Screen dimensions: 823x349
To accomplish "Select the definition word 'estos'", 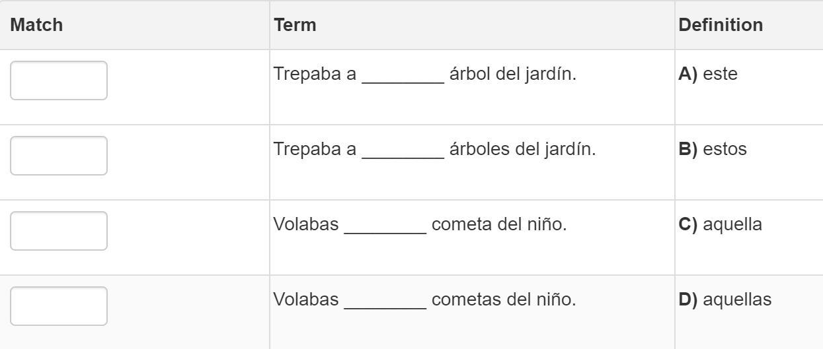I will [x=725, y=149].
